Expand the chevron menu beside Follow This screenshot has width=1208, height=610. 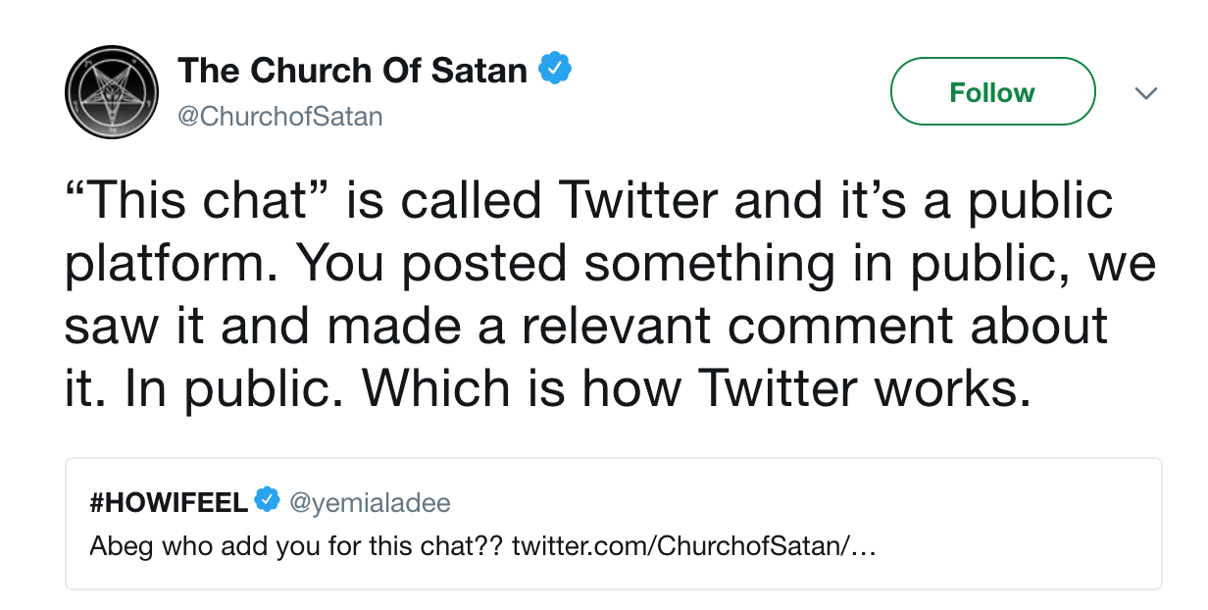pos(1145,93)
